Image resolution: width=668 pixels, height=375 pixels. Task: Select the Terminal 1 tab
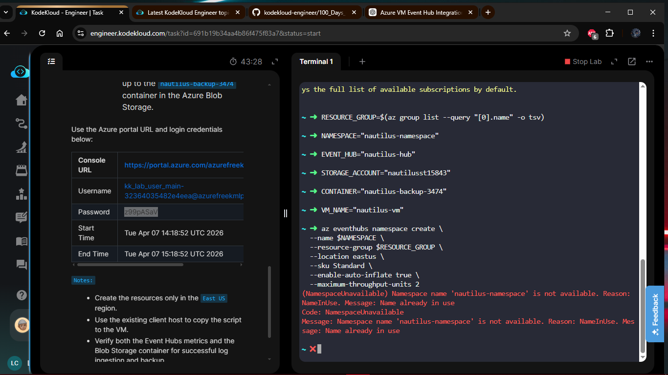[x=316, y=62]
